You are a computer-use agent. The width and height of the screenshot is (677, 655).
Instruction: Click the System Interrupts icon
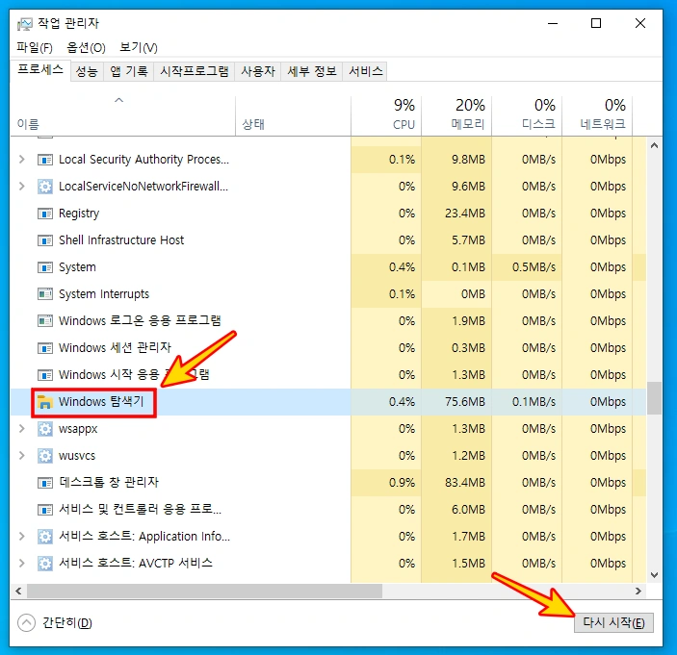click(45, 294)
